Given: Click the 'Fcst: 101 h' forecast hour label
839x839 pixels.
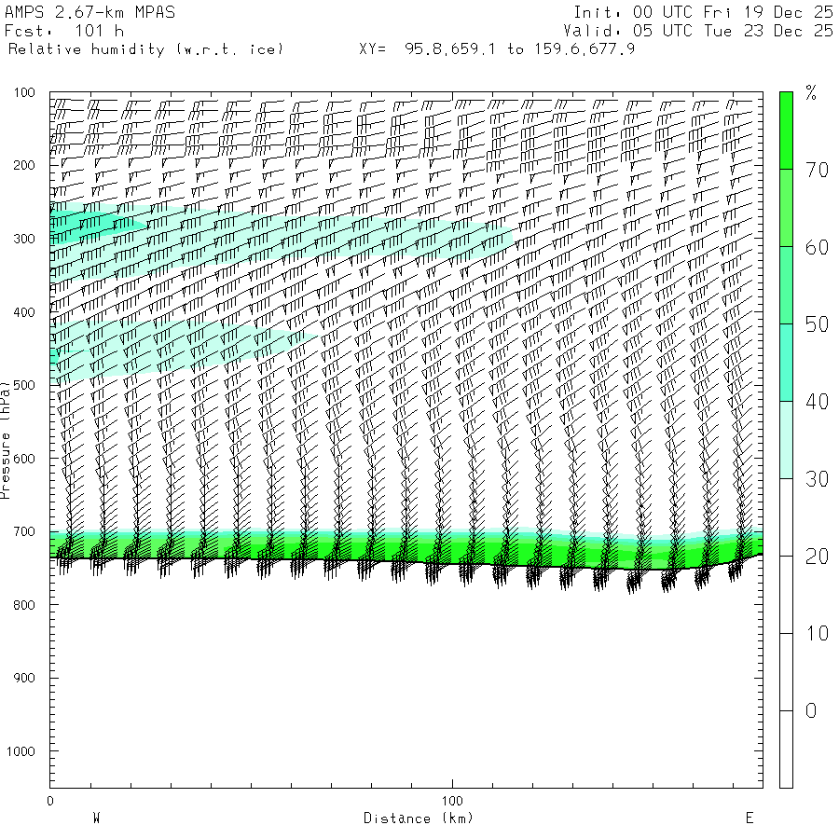Looking at the screenshot, I should [64, 31].
